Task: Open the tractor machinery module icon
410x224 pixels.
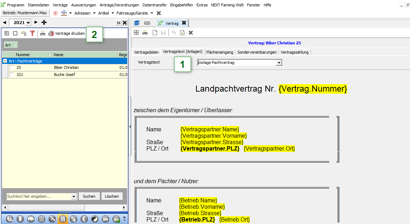Action: point(105,219)
